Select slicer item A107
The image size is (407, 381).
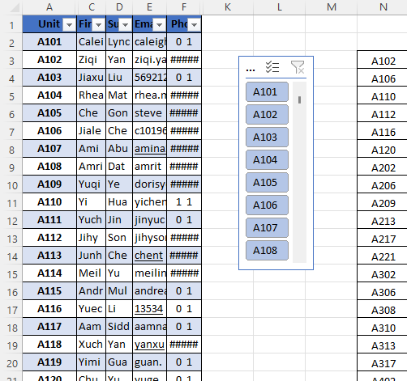(267, 228)
